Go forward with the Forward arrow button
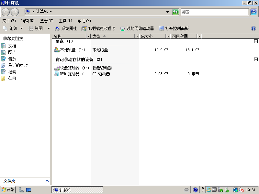 coord(15,12)
